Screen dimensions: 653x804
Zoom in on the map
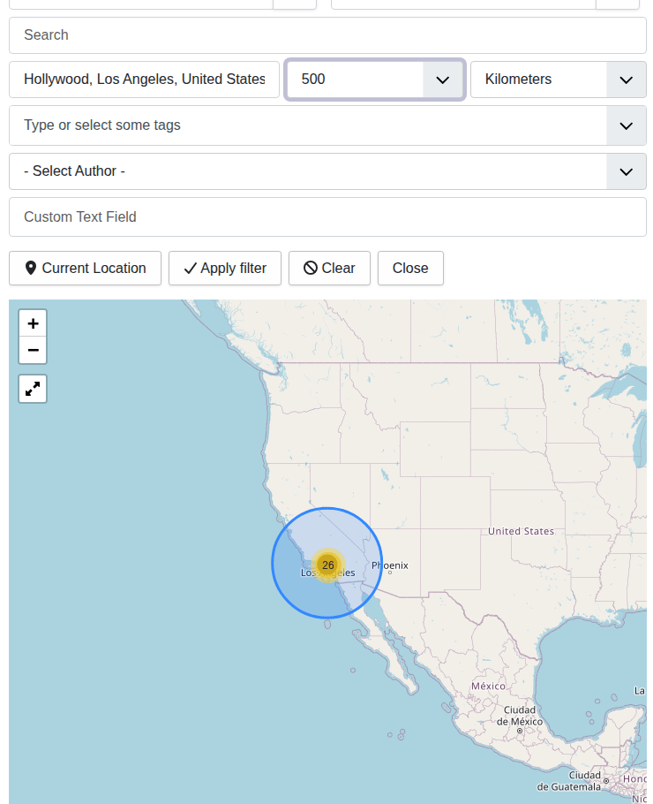33,323
